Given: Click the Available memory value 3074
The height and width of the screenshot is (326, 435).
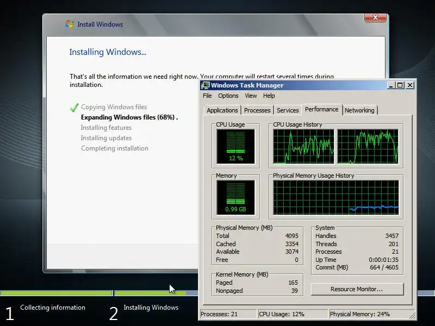Looking at the screenshot, I should pyautogui.click(x=292, y=252).
